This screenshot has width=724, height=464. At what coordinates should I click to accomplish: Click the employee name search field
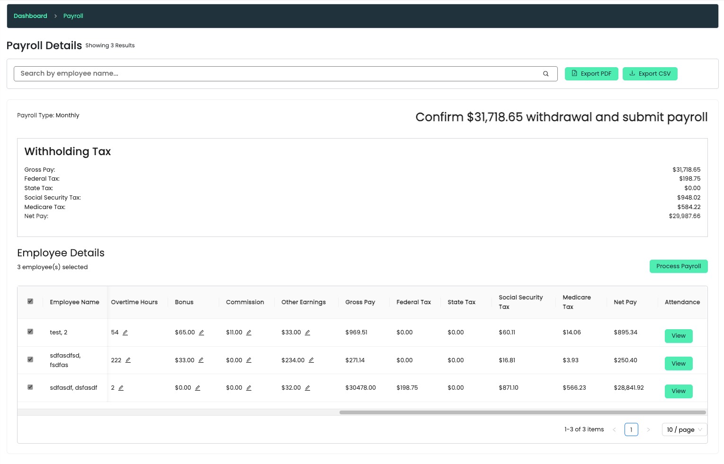[x=284, y=73]
